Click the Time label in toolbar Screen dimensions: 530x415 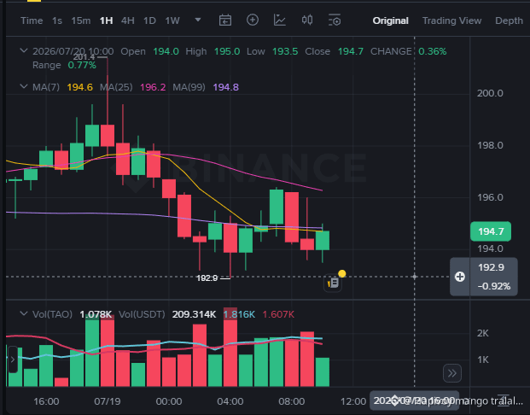32,20
